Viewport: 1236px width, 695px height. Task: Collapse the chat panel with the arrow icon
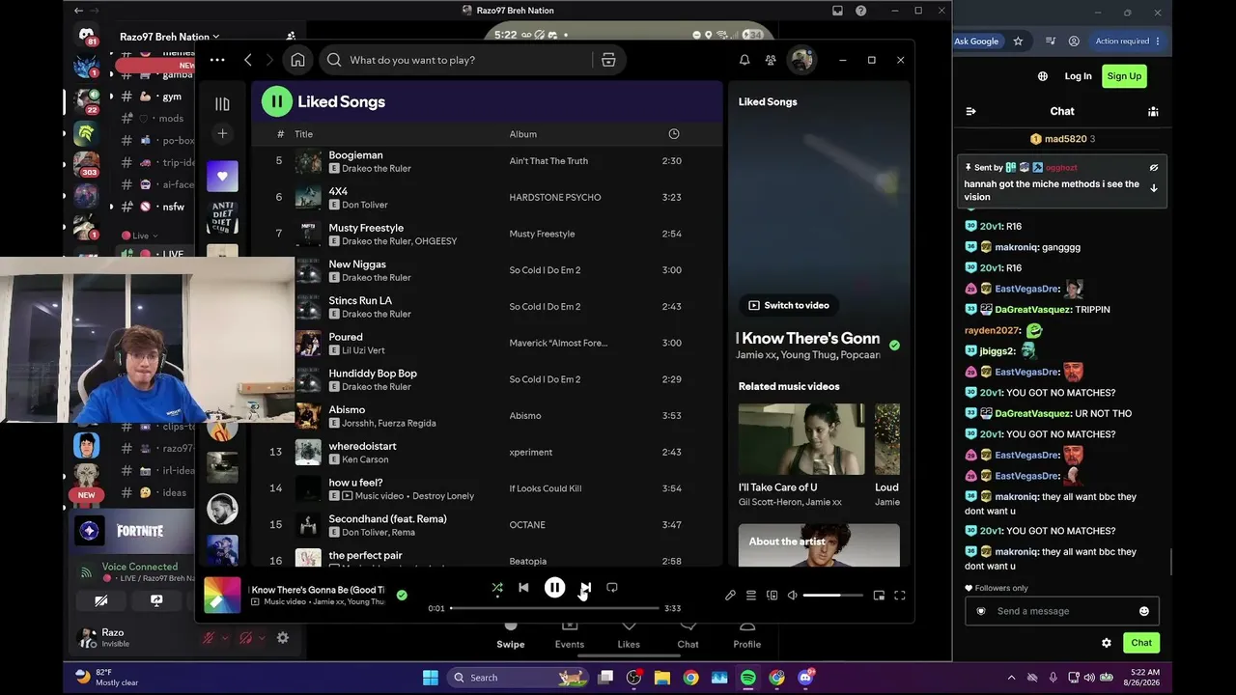[x=970, y=111]
